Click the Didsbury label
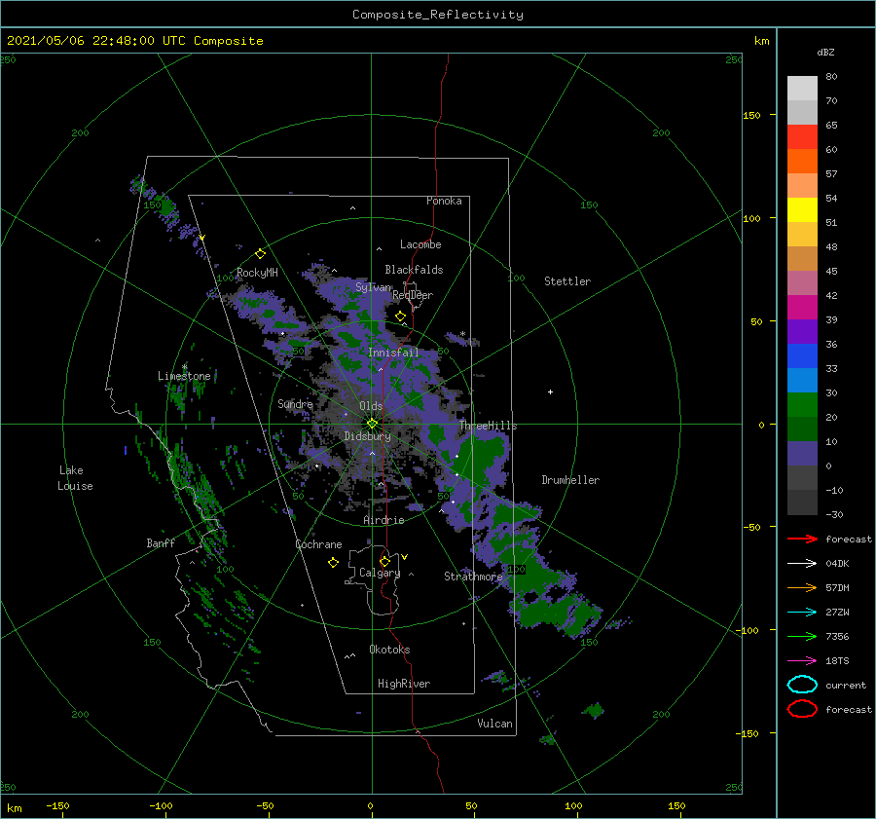This screenshot has width=876, height=819. tap(367, 436)
